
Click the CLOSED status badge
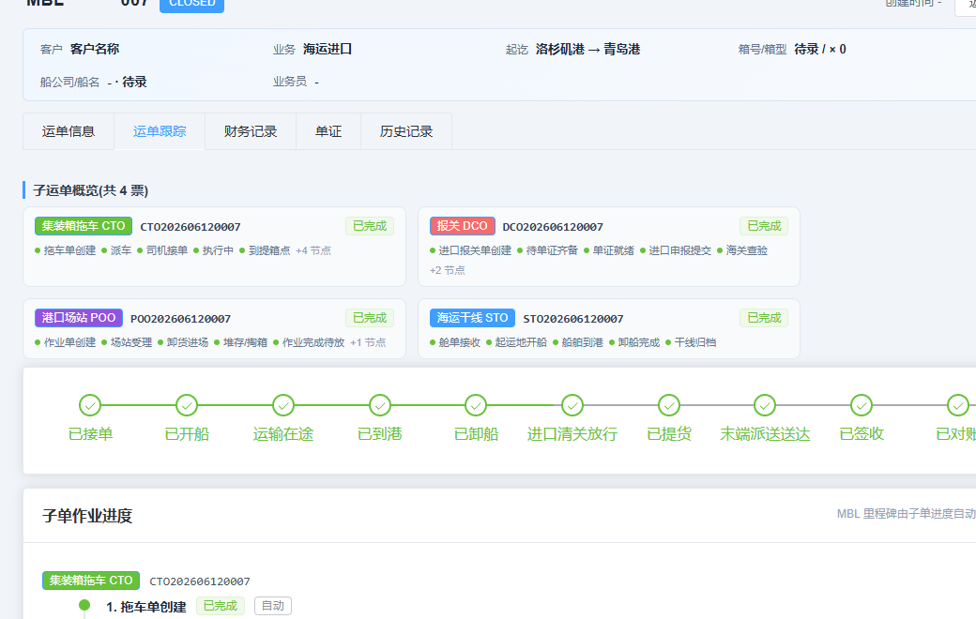tap(191, 4)
